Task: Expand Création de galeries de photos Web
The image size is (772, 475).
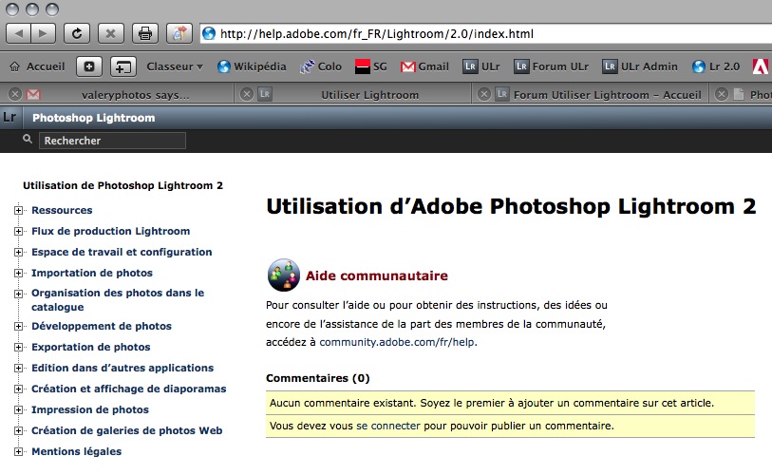Action: click(18, 431)
